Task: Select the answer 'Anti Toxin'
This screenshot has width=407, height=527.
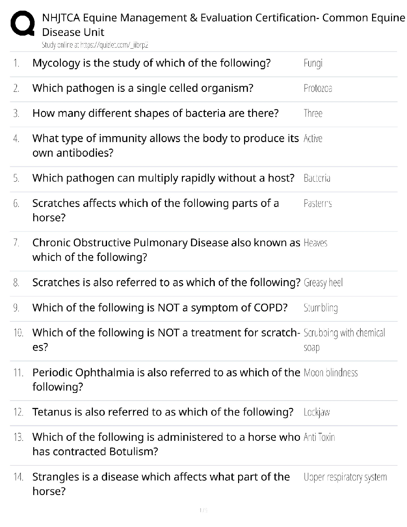Action: 319,437
